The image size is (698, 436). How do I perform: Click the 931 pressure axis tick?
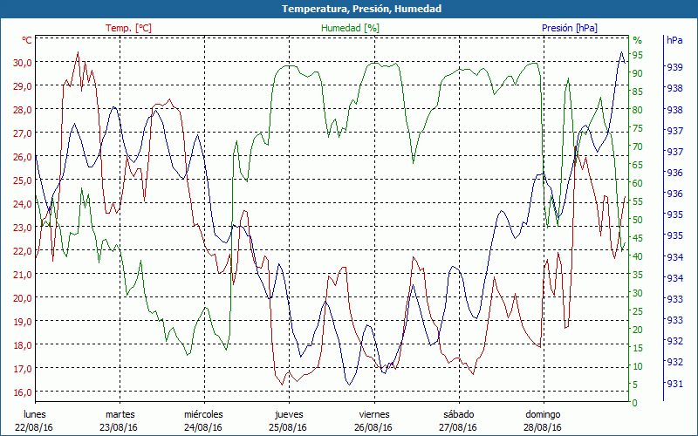[674, 384]
